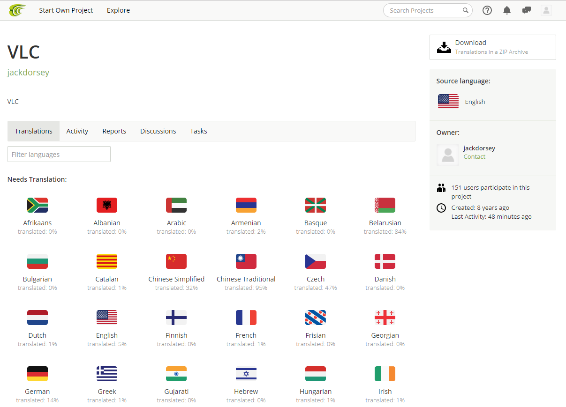Viewport: 566px width, 407px height.
Task: Click the Albanian flag icon
Action: click(x=107, y=205)
